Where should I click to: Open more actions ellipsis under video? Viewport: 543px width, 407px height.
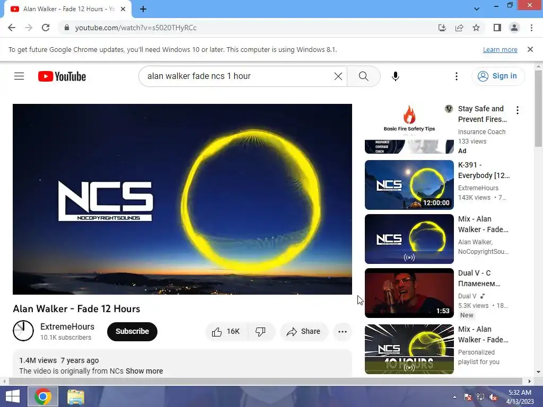click(x=343, y=332)
